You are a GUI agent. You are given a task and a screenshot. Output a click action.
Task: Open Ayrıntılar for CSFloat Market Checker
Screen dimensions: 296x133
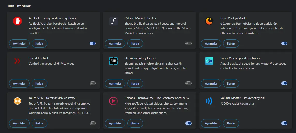115,43
